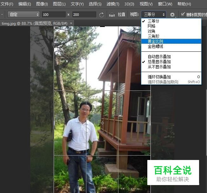Select always show overlay option (总是显示叠加)
Image resolution: width=207 pixels, height=193 pixels.
[x=159, y=62]
